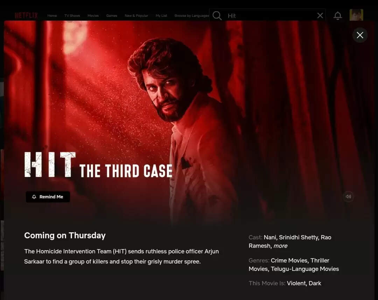Viewport: 378px width, 300px height.
Task: Open the notifications bell
Action: pos(337,16)
